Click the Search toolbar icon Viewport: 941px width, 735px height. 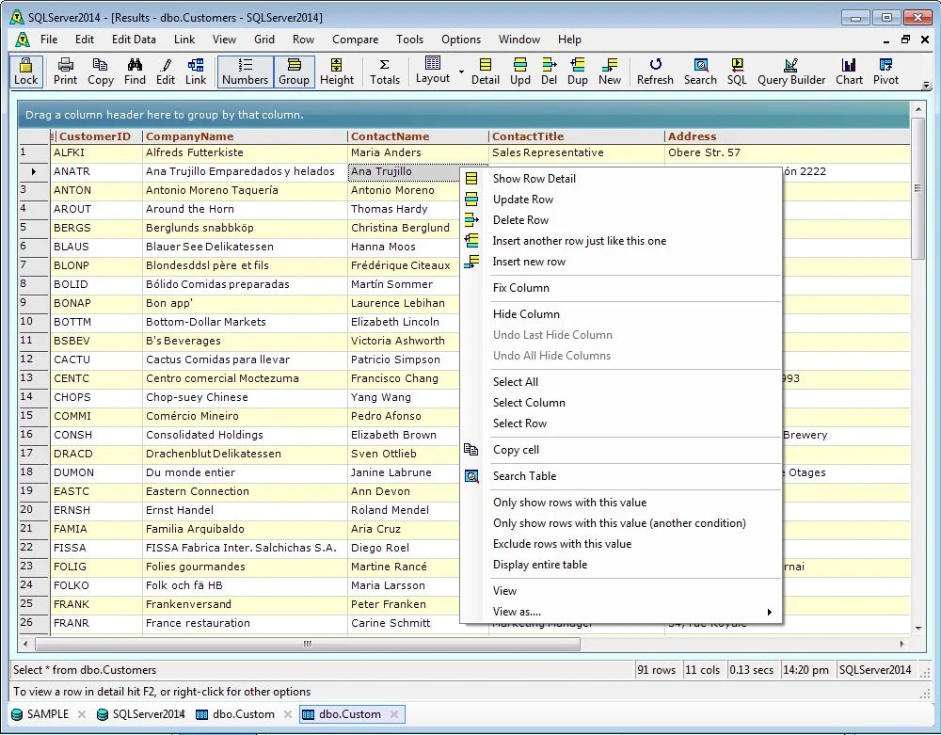pyautogui.click(x=700, y=72)
